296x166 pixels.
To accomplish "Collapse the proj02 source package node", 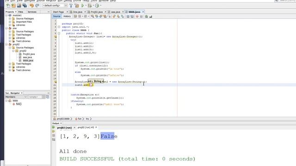I will [x=13, y=51].
